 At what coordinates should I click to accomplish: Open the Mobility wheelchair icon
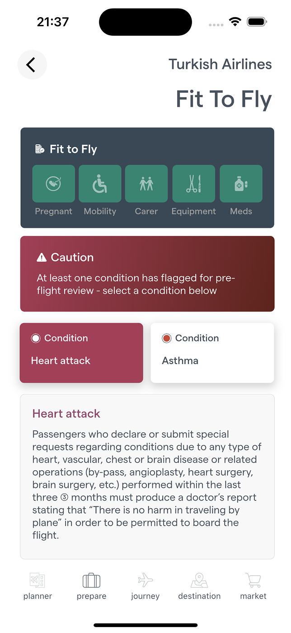pyautogui.click(x=100, y=184)
